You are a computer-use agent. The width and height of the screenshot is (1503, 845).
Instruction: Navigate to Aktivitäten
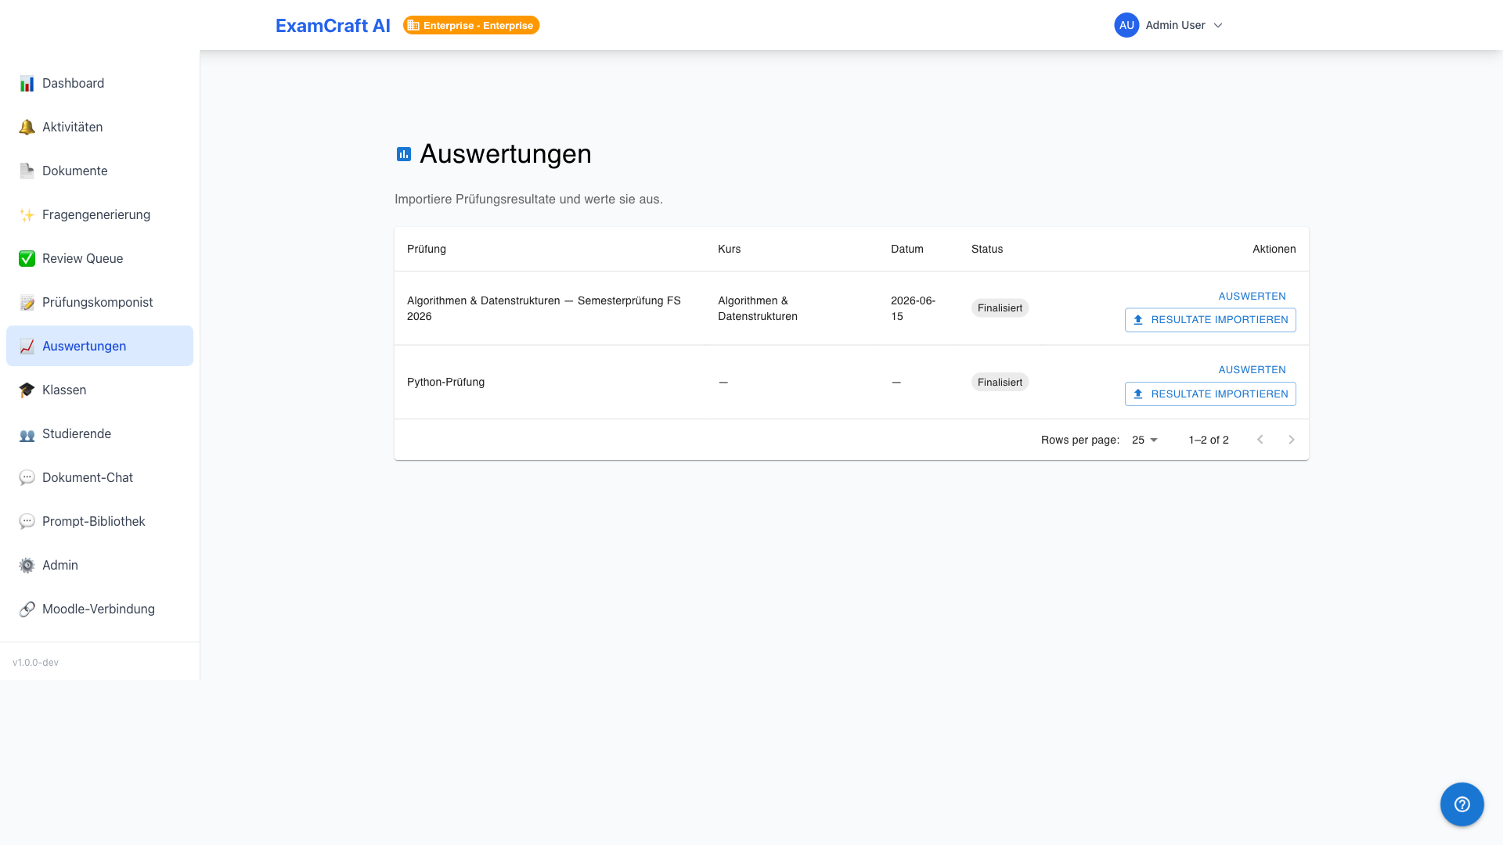click(99, 127)
